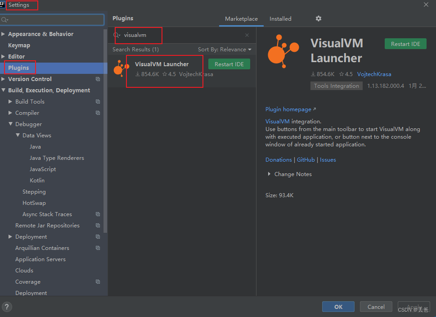Image resolution: width=436 pixels, height=317 pixels.
Task: Open VojtechKrasa vendor link in details
Action: [374, 74]
